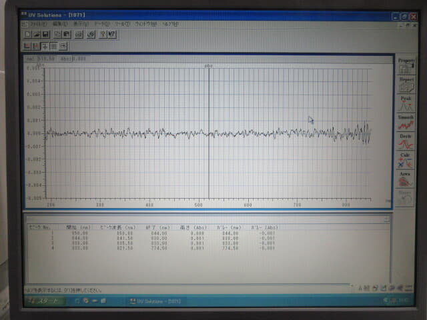Click the Print toolbar icon

tap(79, 34)
